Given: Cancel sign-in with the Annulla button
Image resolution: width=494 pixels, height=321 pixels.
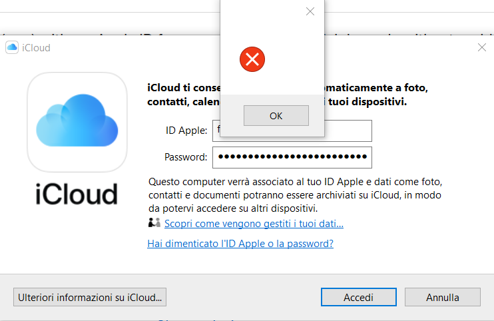Looking at the screenshot, I should click(442, 297).
